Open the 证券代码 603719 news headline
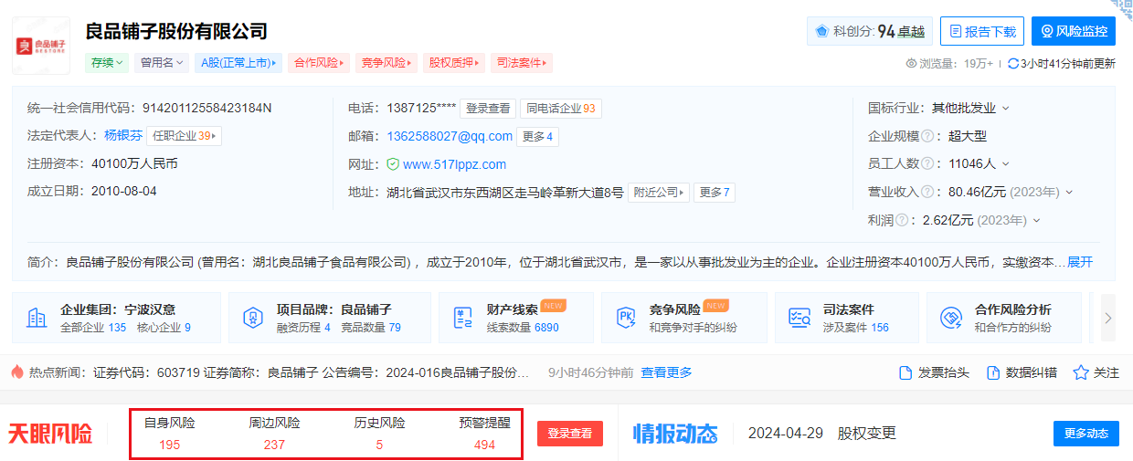This screenshot has height=461, width=1133. tap(312, 372)
